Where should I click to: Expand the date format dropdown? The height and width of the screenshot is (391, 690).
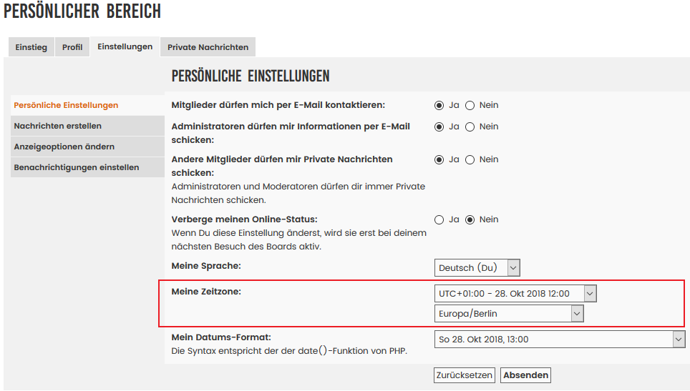[560, 340]
